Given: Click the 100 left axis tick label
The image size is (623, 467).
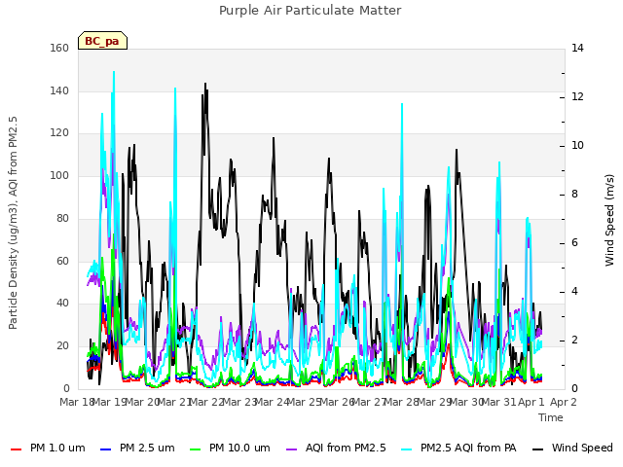Looking at the screenshot, I should click(59, 175).
